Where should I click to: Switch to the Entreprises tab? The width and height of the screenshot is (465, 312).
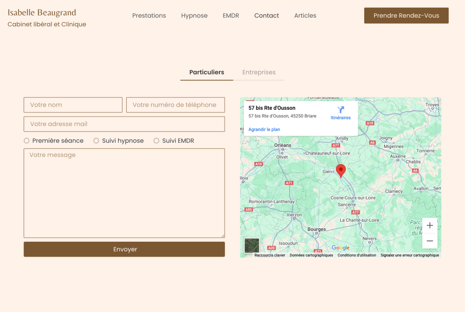259,72
